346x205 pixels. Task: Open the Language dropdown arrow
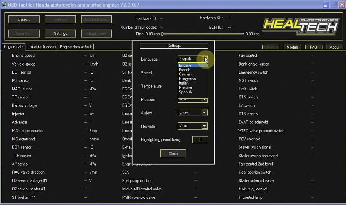[205, 59]
